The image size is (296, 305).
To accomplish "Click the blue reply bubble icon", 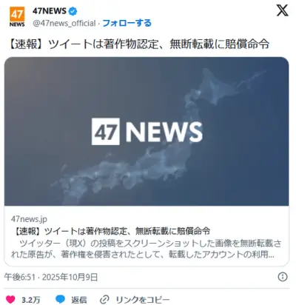I will 61,299.
